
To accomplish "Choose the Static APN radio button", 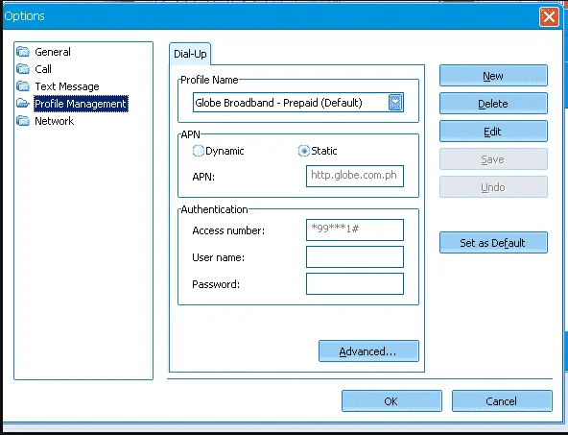I will tap(303, 151).
